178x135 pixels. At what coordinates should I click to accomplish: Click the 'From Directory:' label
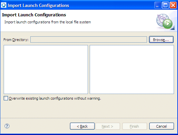pyautogui.click(x=16, y=40)
